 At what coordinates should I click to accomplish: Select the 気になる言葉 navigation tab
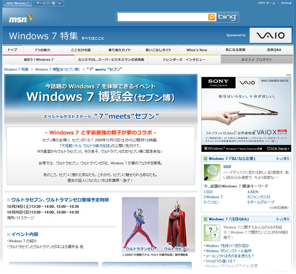[x=236, y=50]
